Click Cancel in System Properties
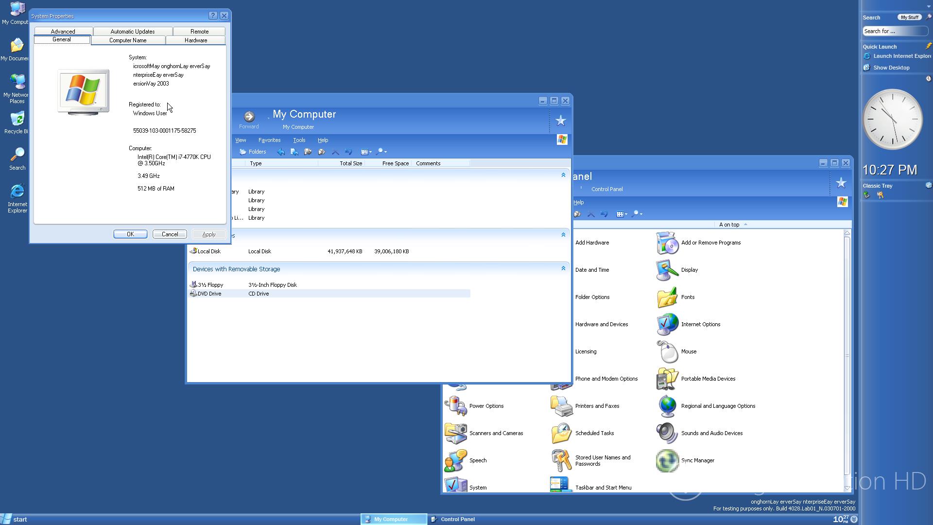 click(x=170, y=234)
